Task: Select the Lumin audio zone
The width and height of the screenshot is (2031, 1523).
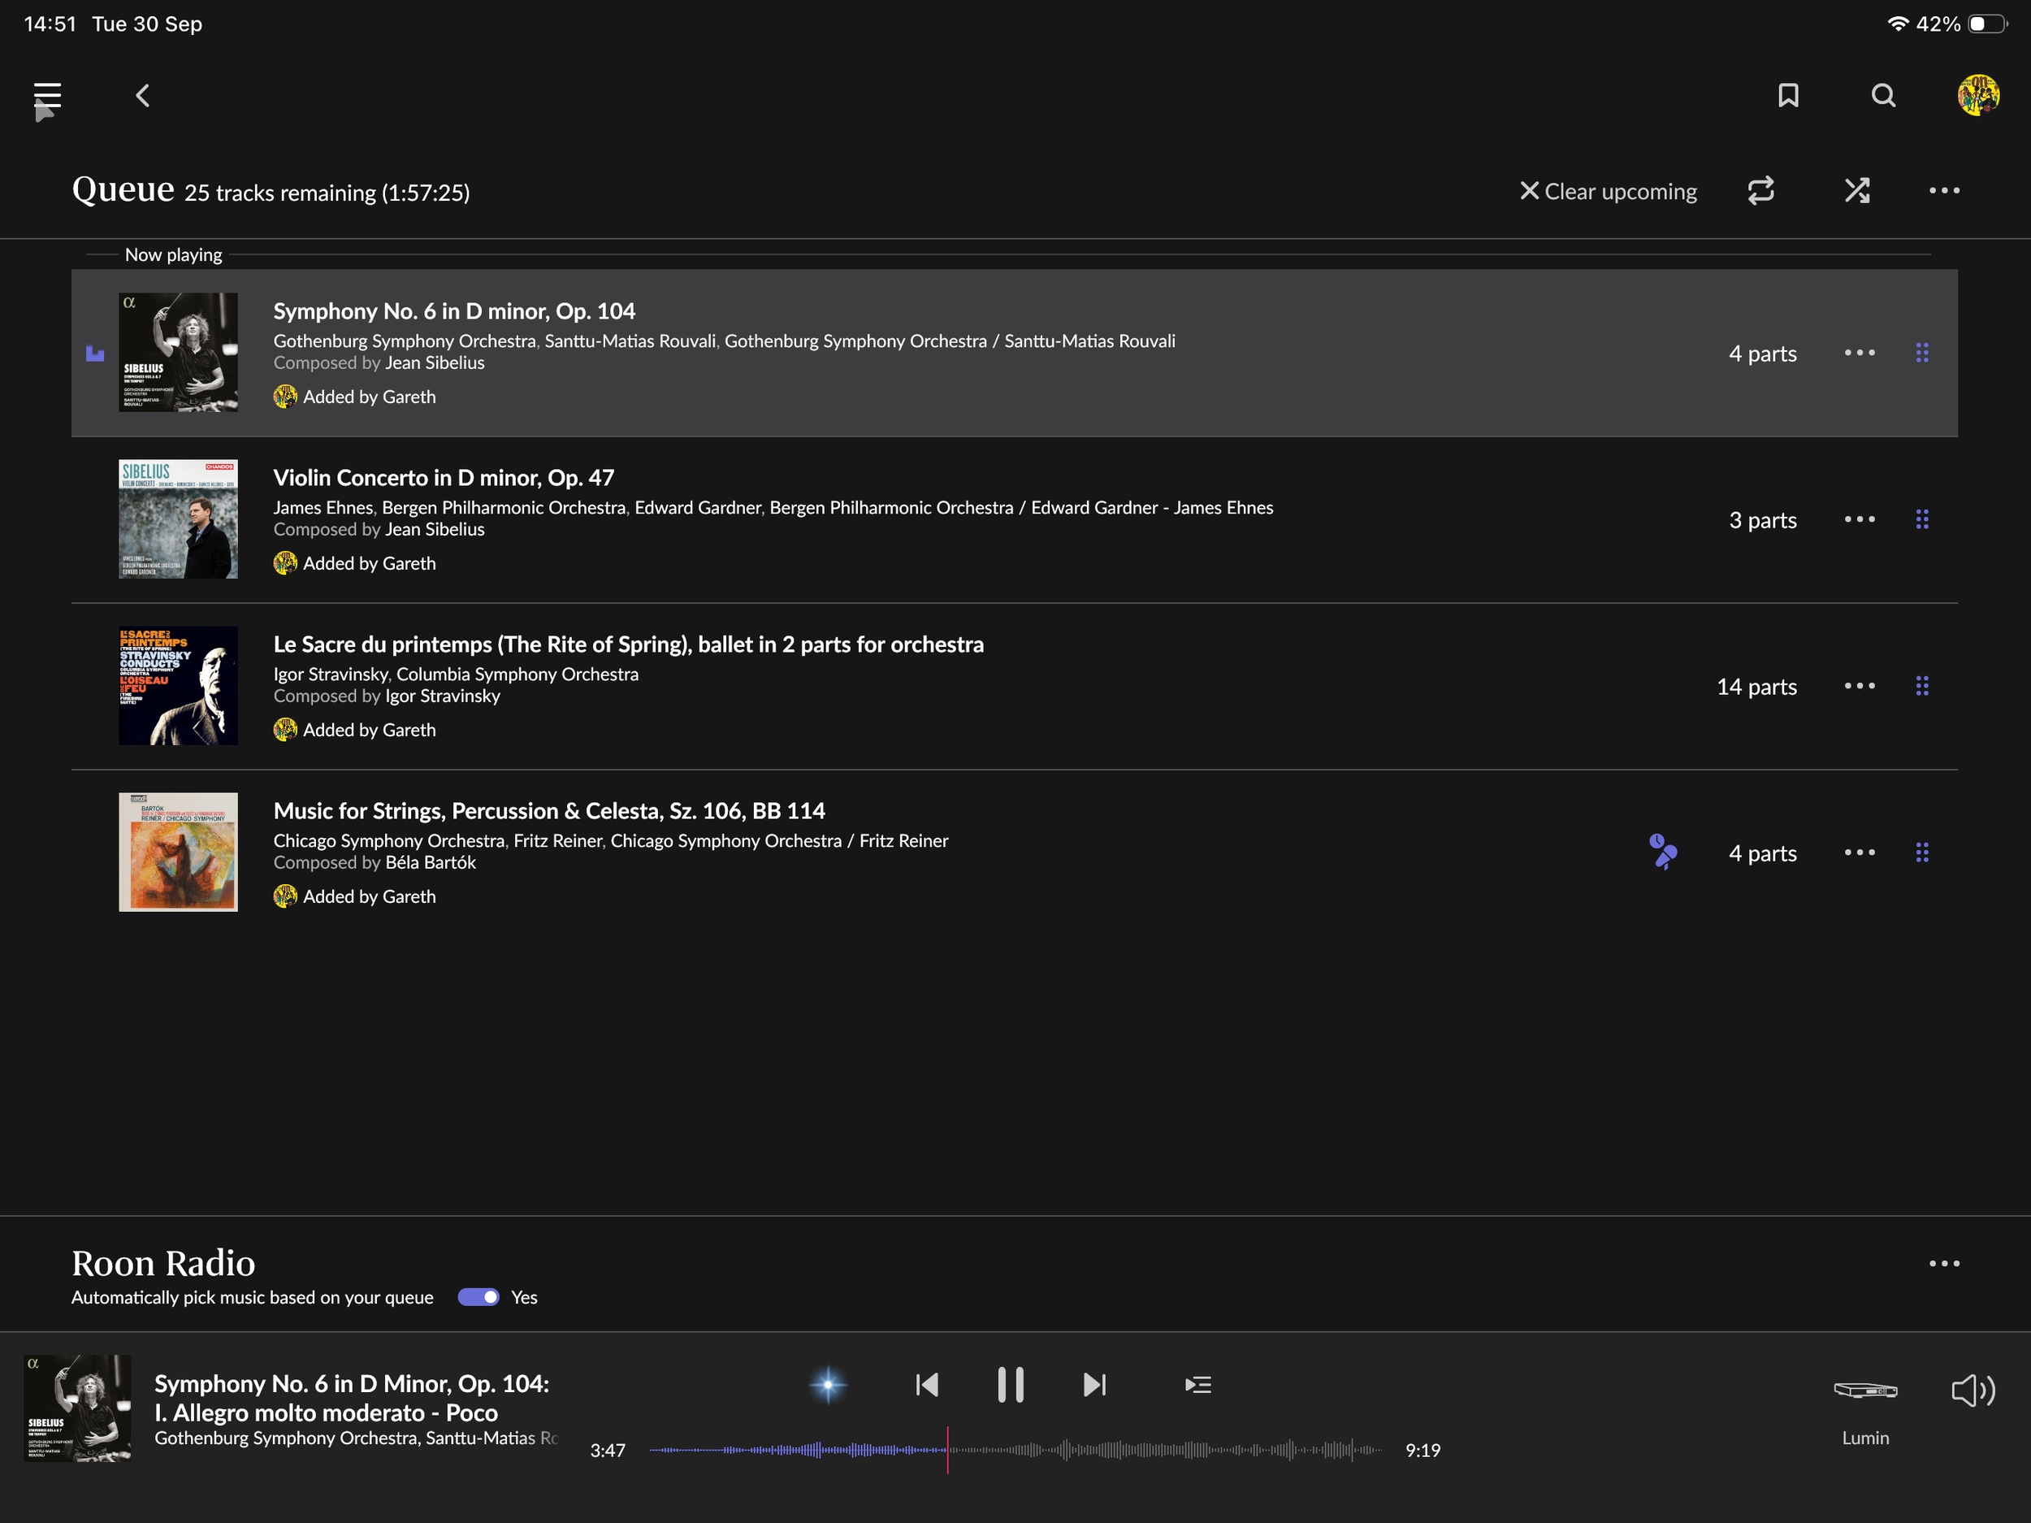Action: [x=1864, y=1391]
